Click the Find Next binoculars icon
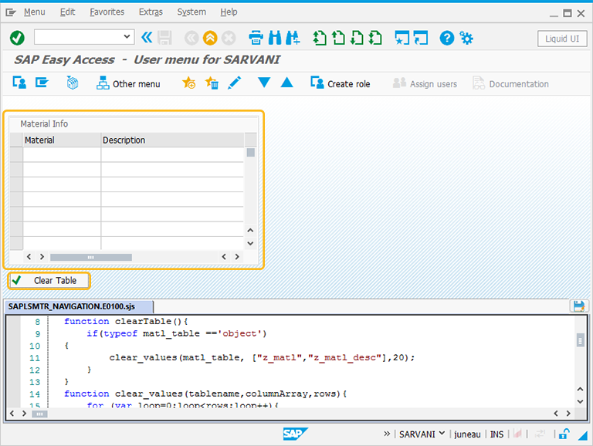The height and width of the screenshot is (446, 593). click(x=293, y=38)
